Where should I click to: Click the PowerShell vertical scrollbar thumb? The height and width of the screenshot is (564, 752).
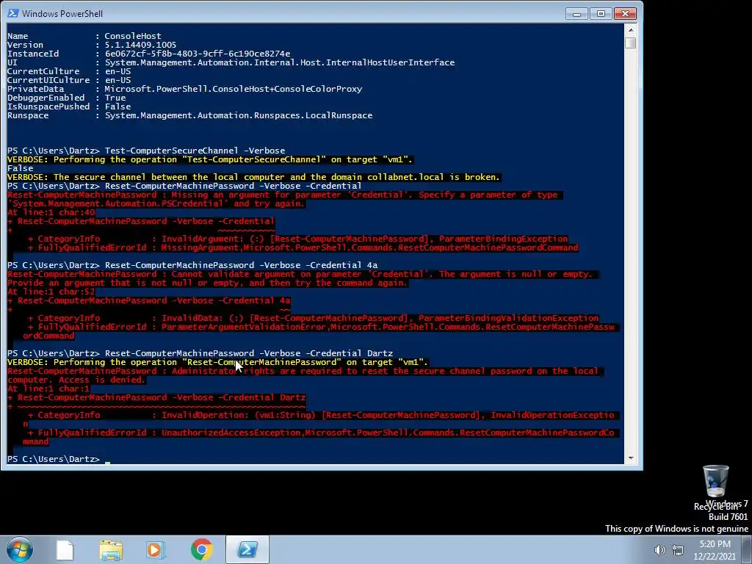click(x=631, y=43)
